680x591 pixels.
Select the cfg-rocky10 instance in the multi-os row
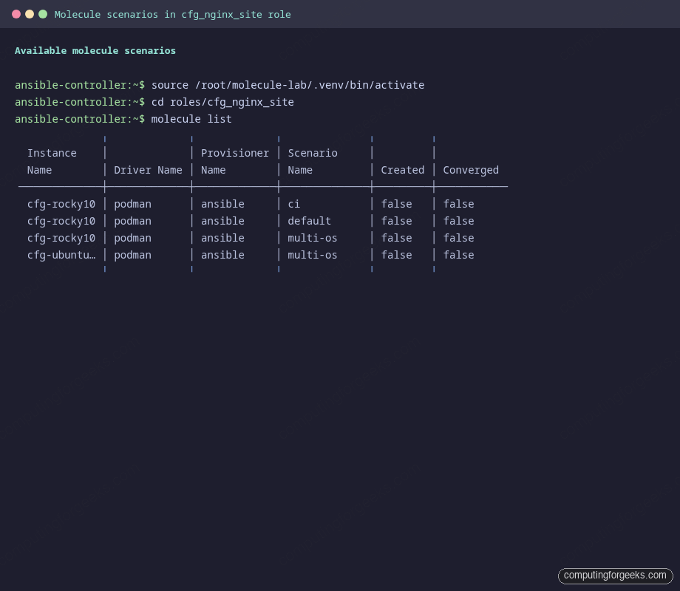tap(61, 237)
